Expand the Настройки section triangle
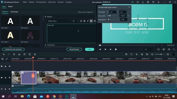Image resolution: width=177 pixels, height=99 pixels. pos(45,45)
